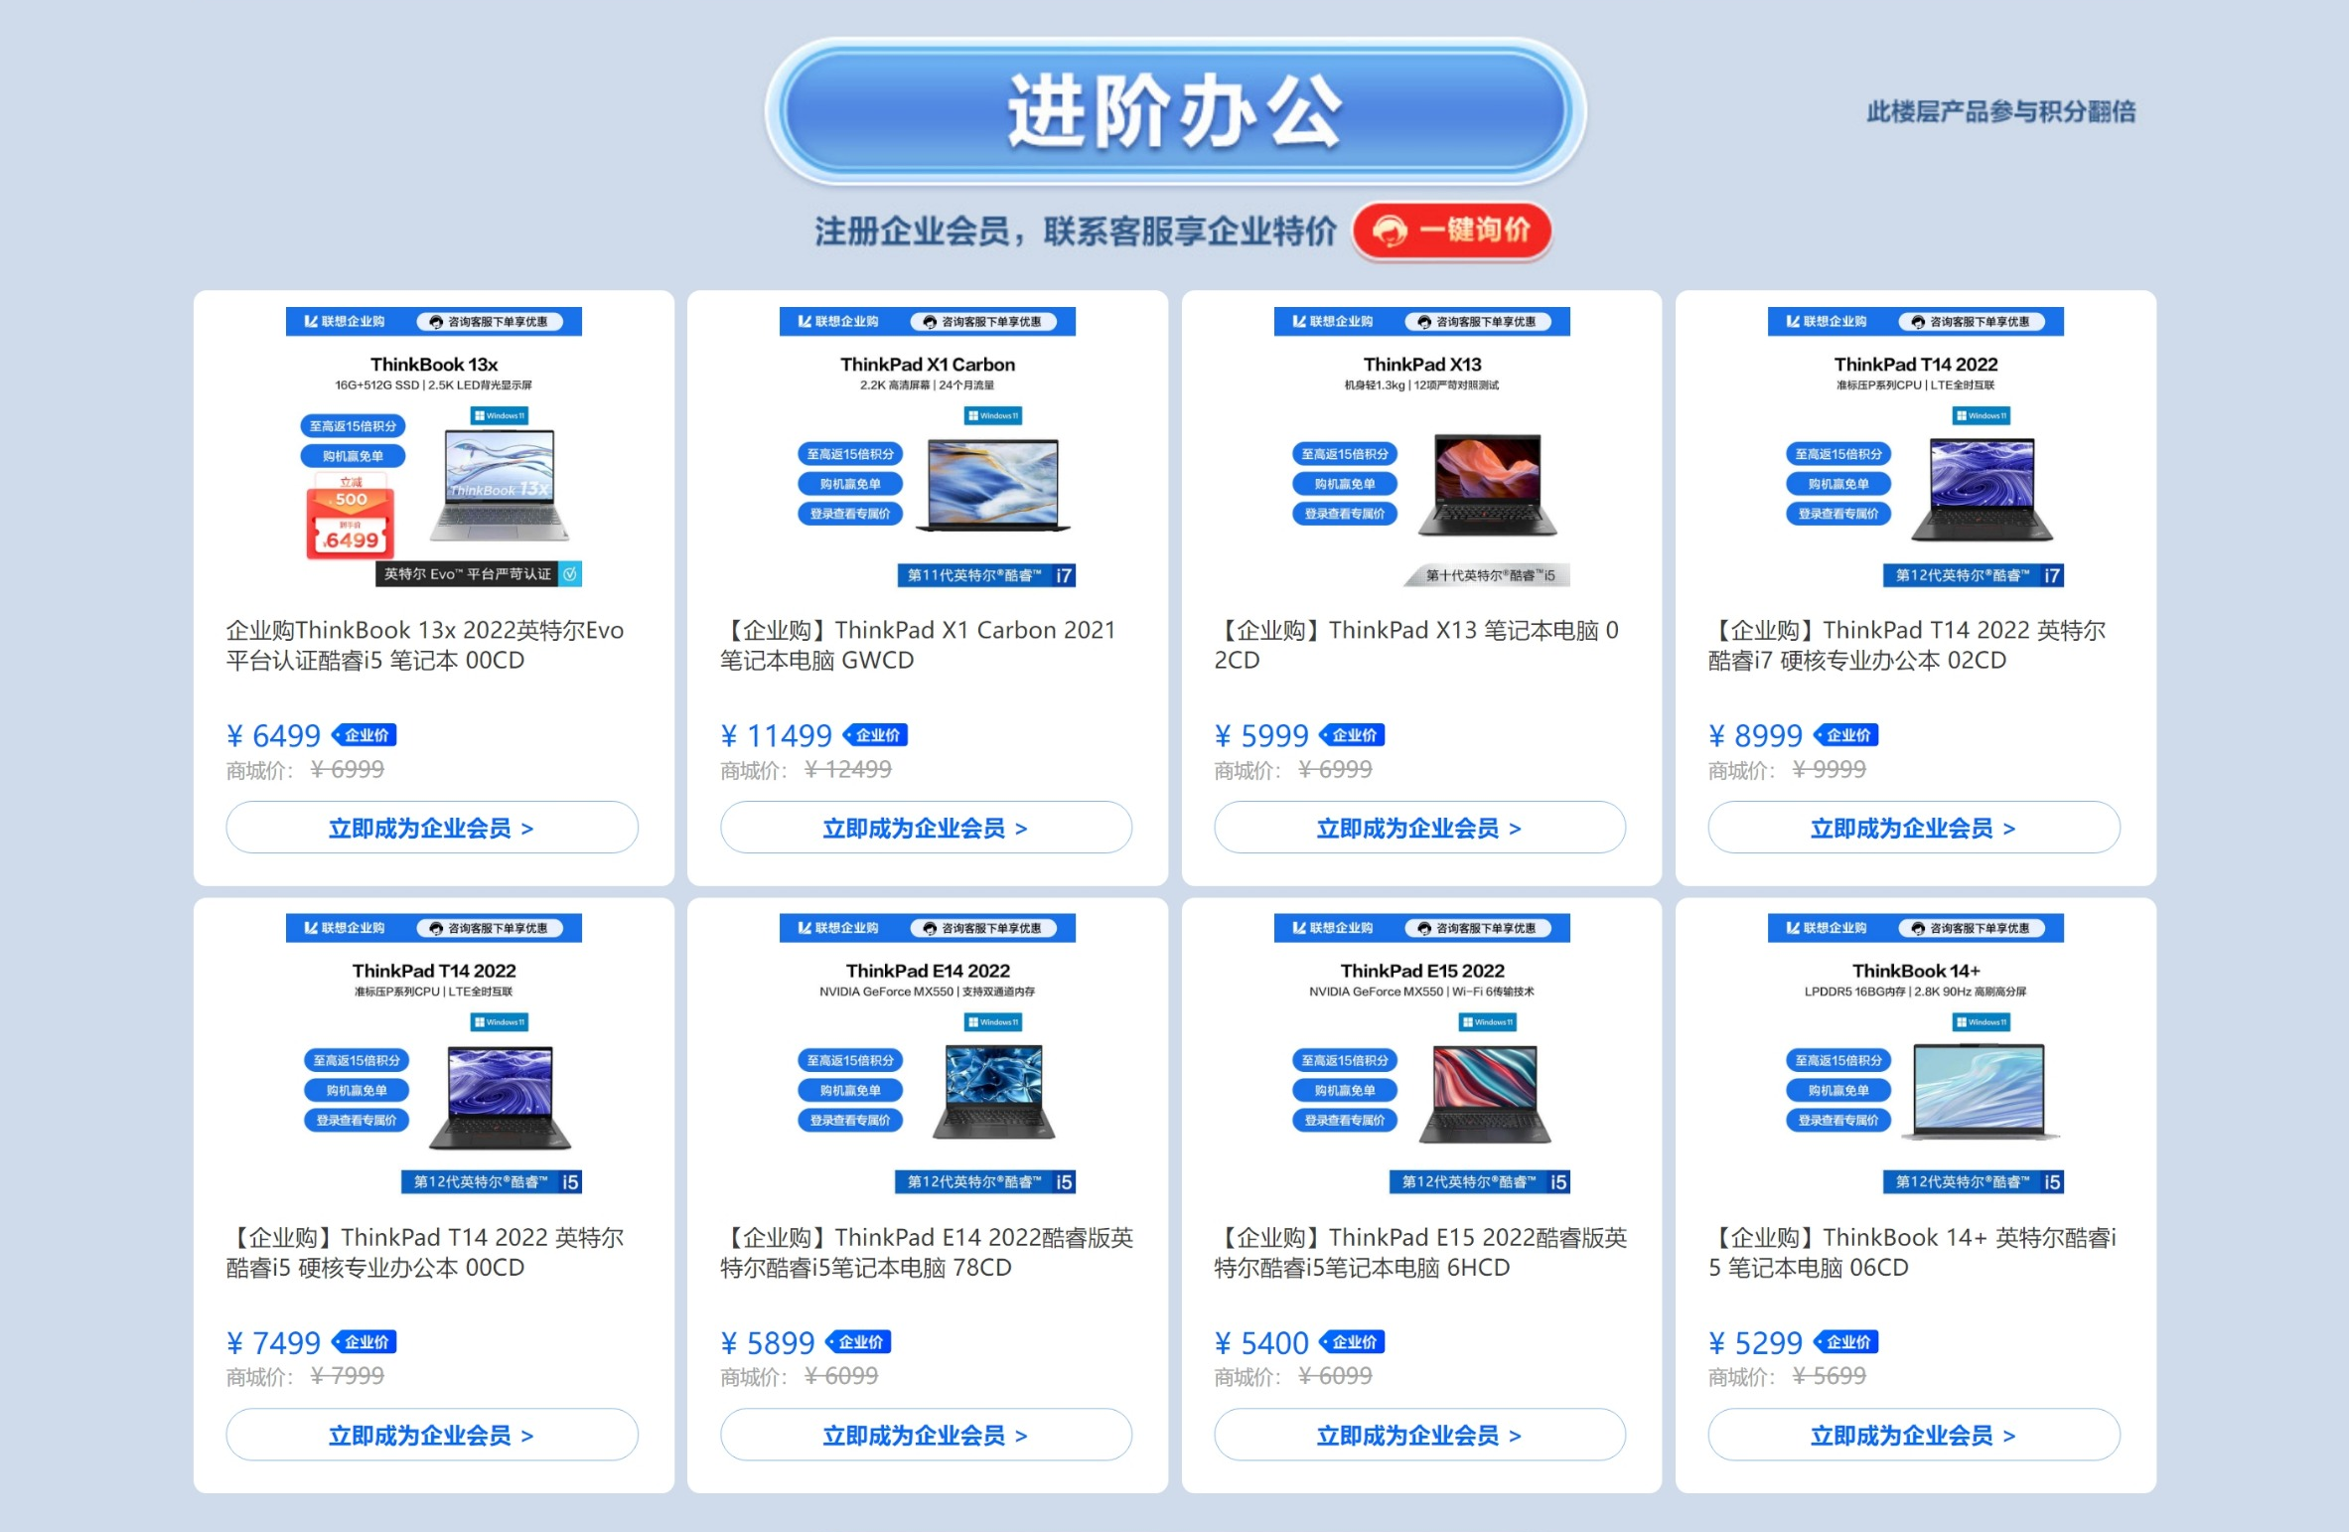Click struck-through price ¥ 7999

tap(347, 1377)
